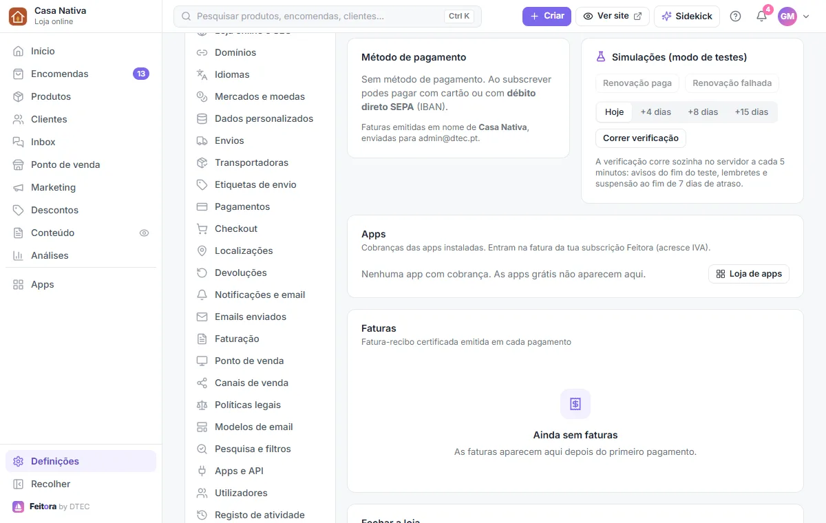
Task: Click the search magnifier icon
Action: [x=186, y=16]
